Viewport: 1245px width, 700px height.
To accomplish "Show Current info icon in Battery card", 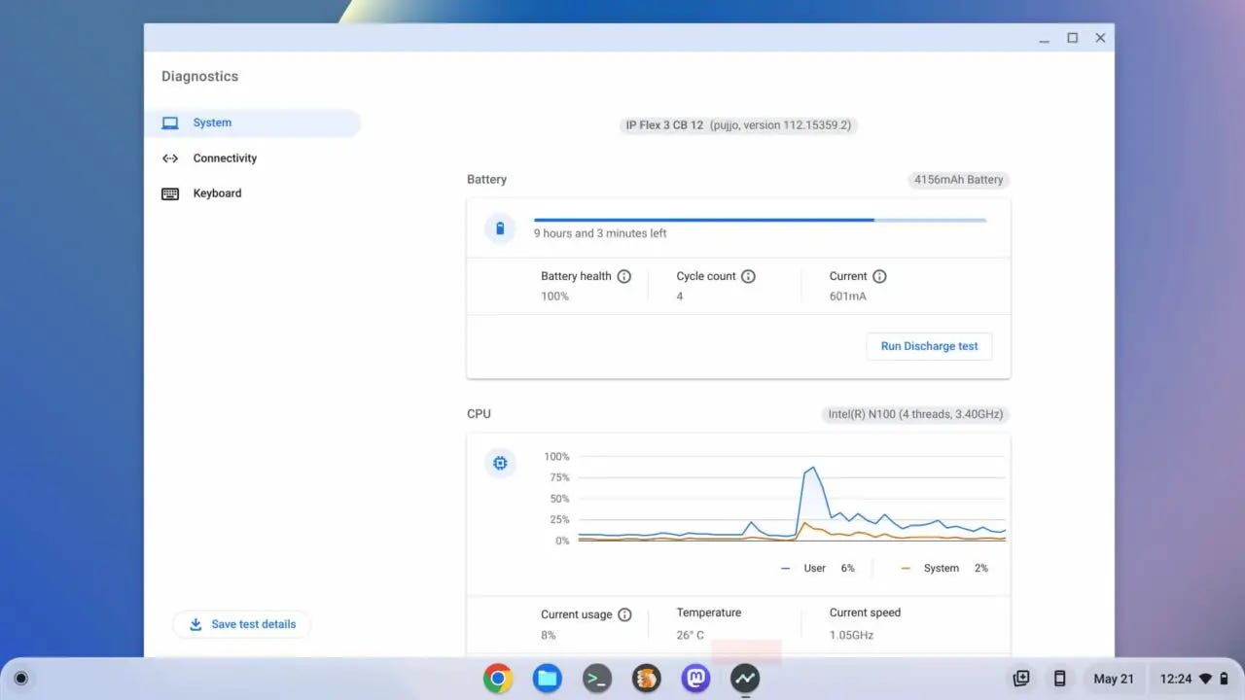I will [879, 276].
